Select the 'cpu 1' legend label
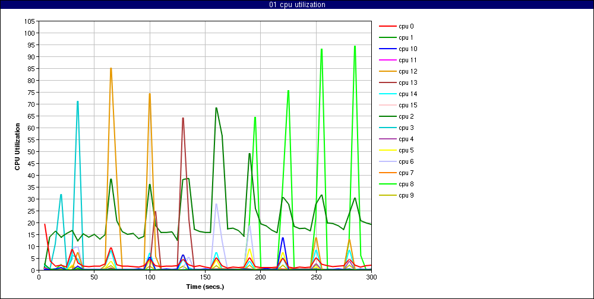The height and width of the screenshot is (299, 594). point(406,37)
